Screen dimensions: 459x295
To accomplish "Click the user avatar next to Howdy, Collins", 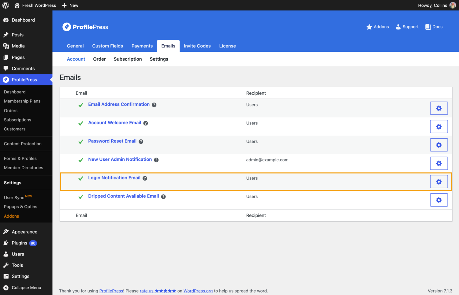I will (453, 5).
